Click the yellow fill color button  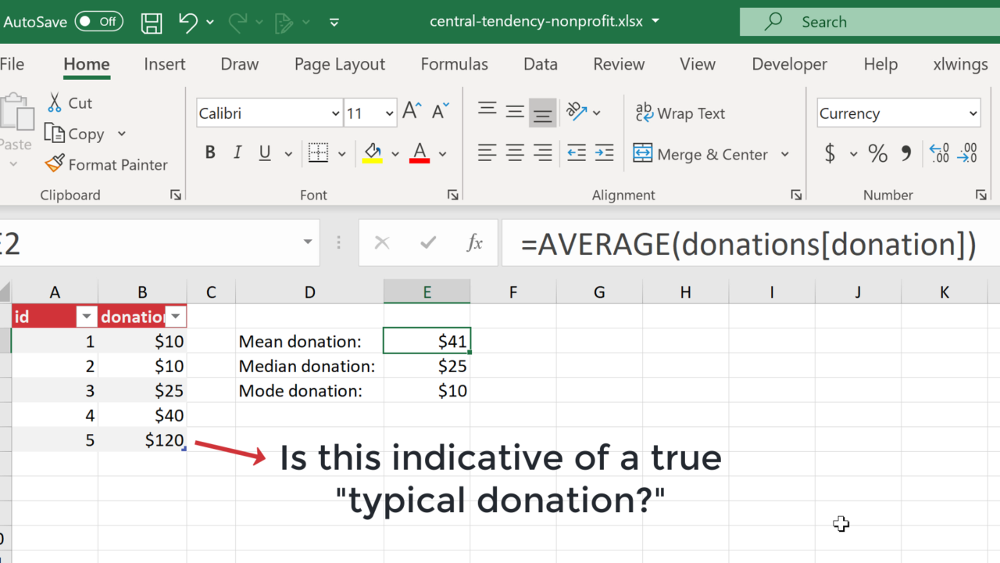(373, 153)
